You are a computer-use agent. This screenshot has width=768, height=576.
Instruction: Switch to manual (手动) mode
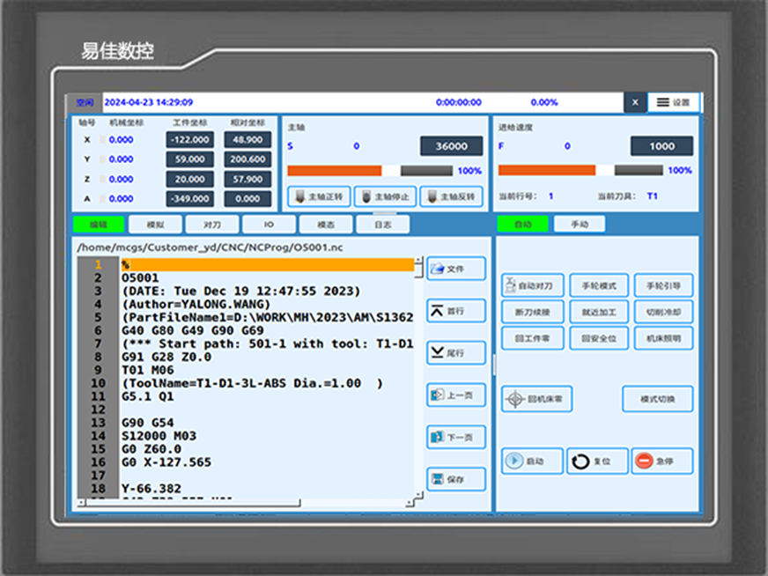[579, 224]
